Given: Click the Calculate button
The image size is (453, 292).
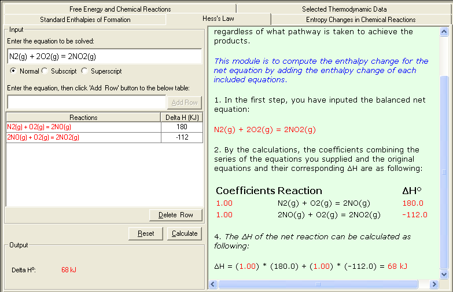Looking at the screenshot, I should click(185, 233).
